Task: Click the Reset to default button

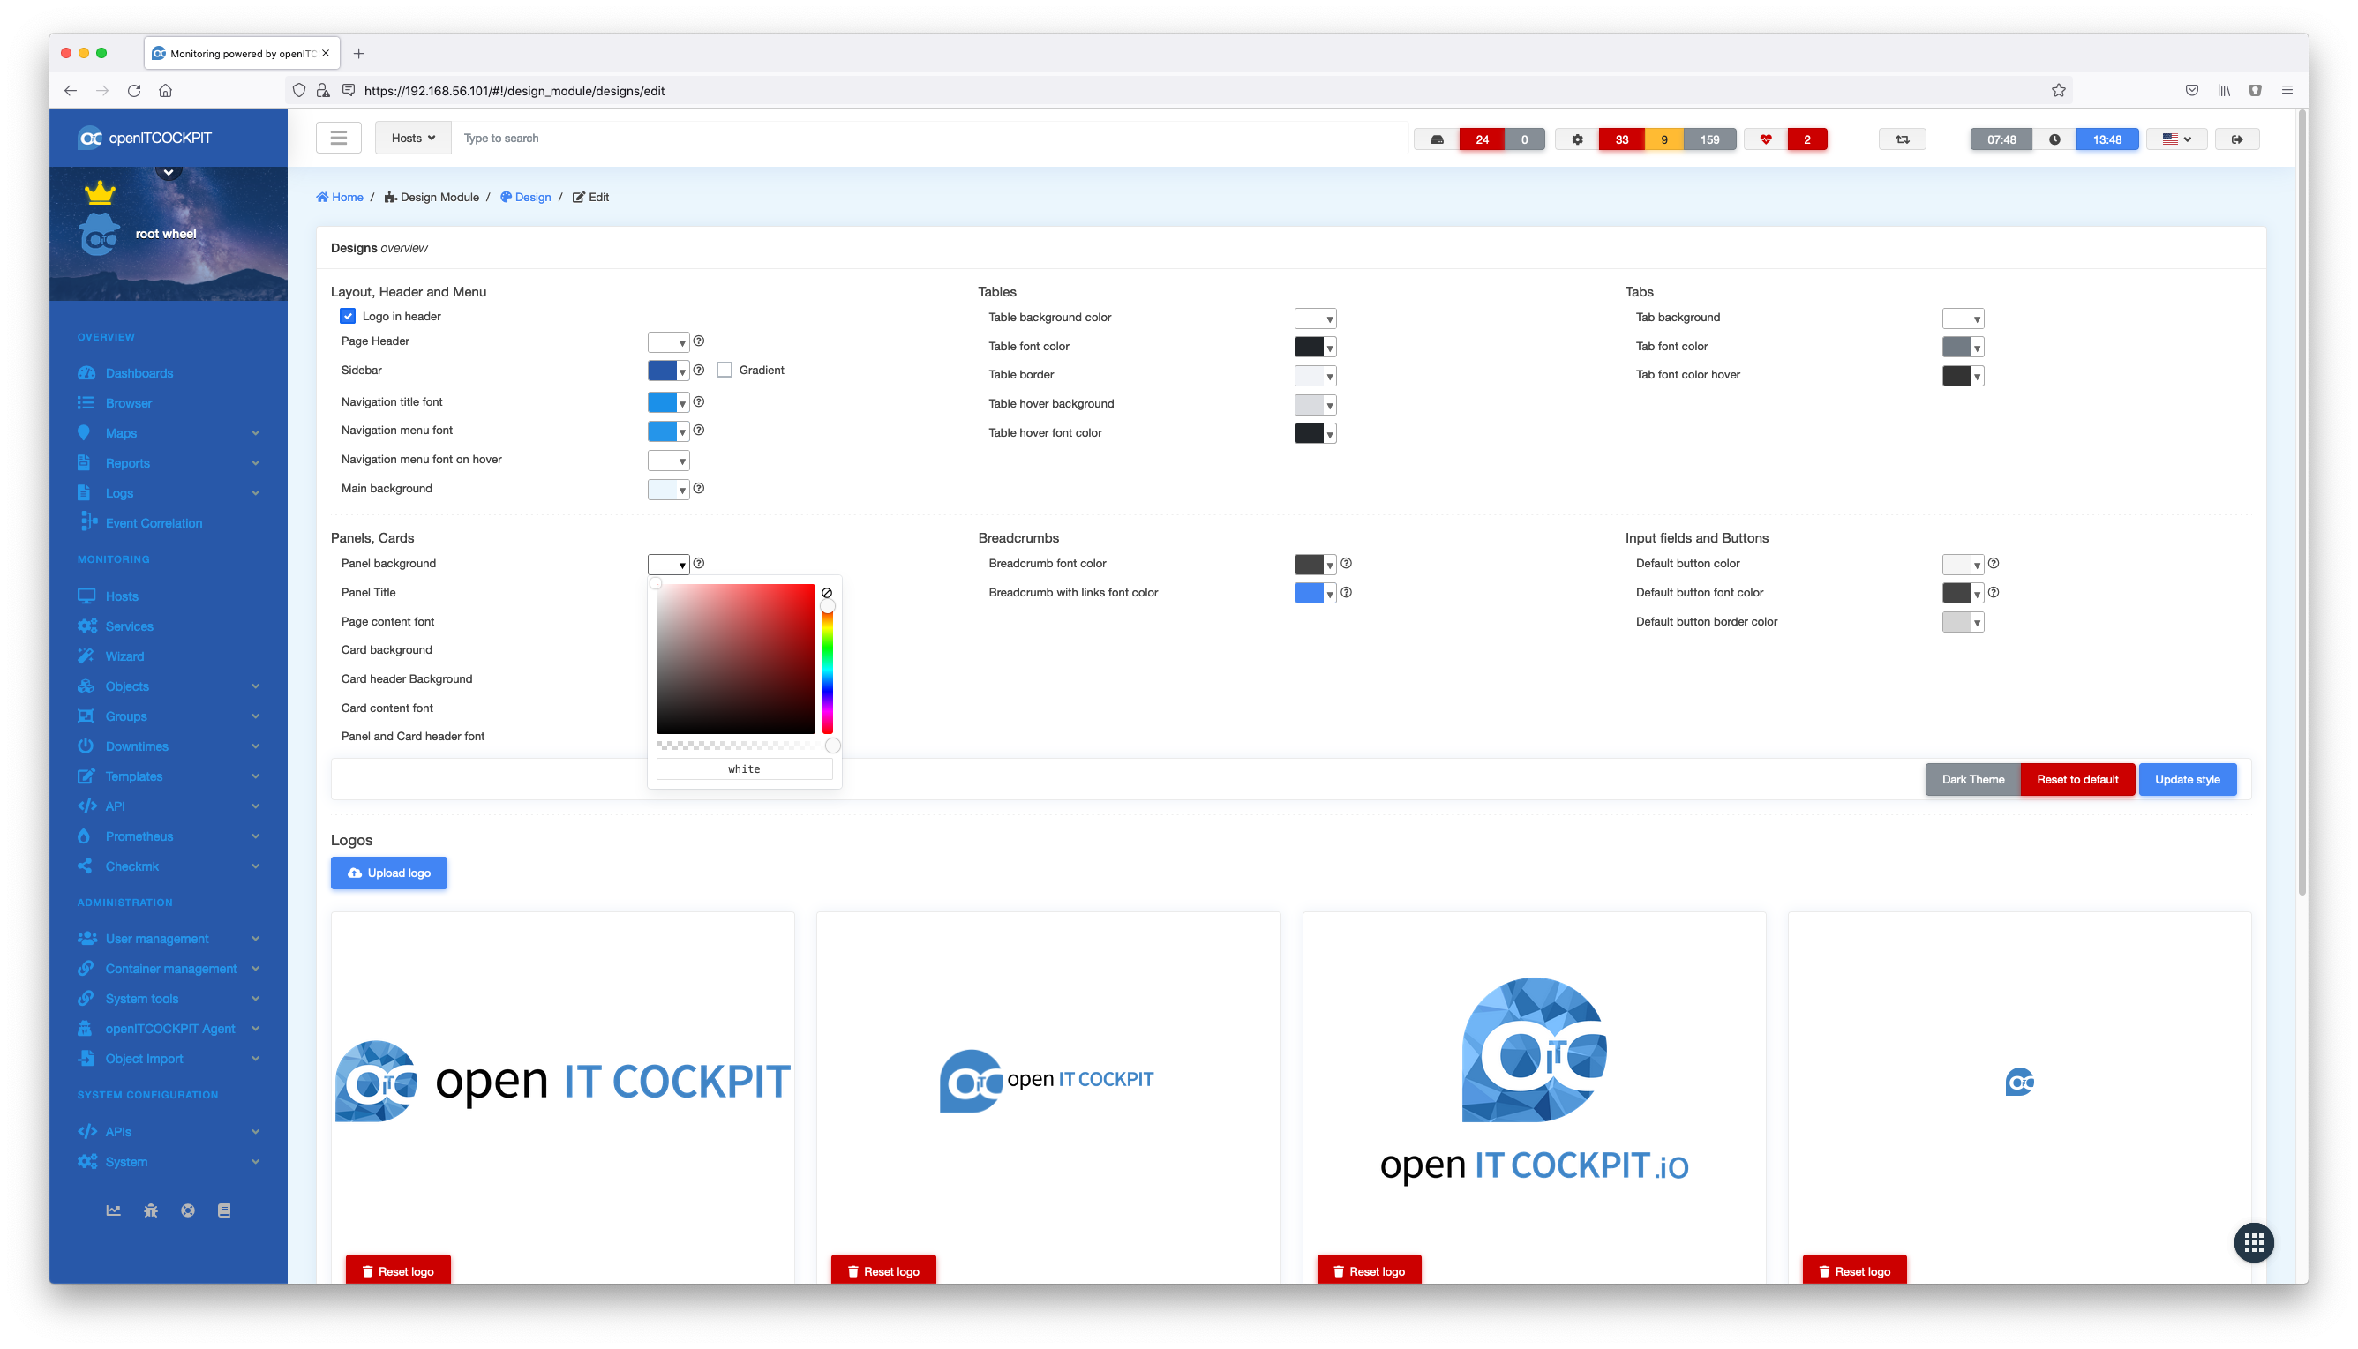Action: 2076,779
